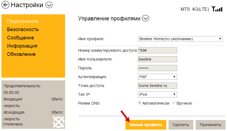
Task: Open the Аутентификация PAP dropdown
Action: [x=157, y=77]
